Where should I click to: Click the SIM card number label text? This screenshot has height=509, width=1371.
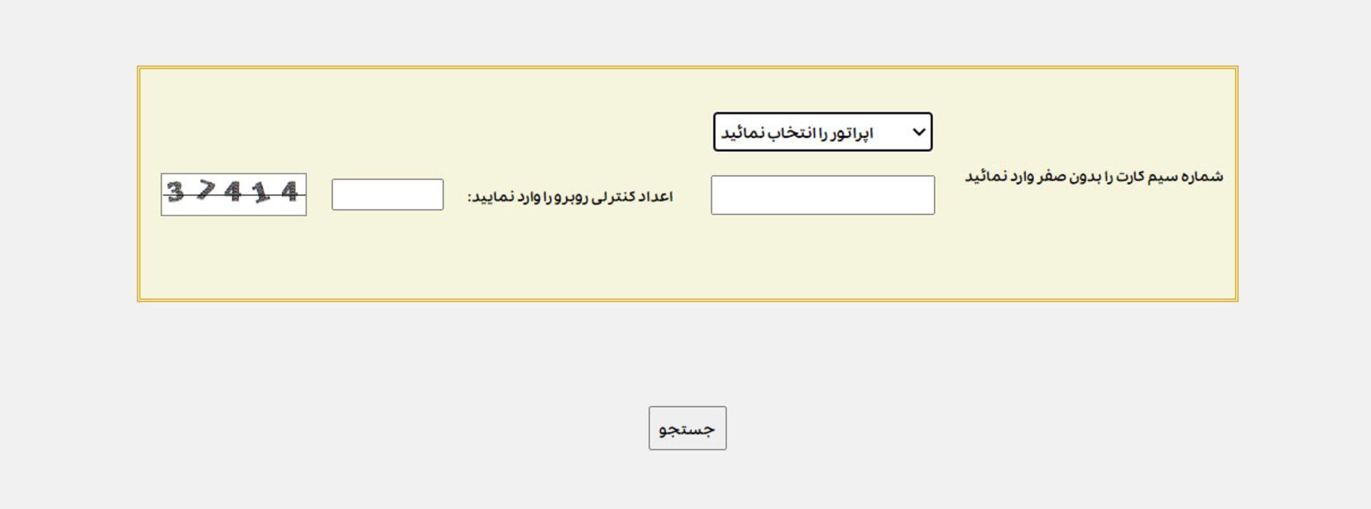tap(1094, 176)
